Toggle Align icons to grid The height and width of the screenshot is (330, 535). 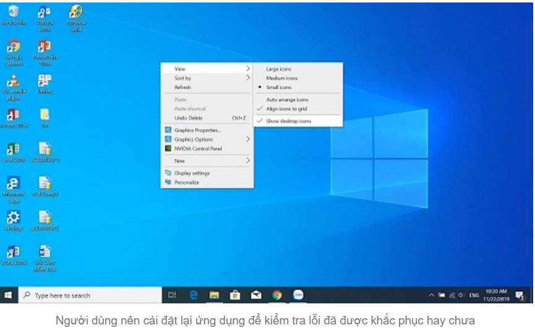coord(286,108)
